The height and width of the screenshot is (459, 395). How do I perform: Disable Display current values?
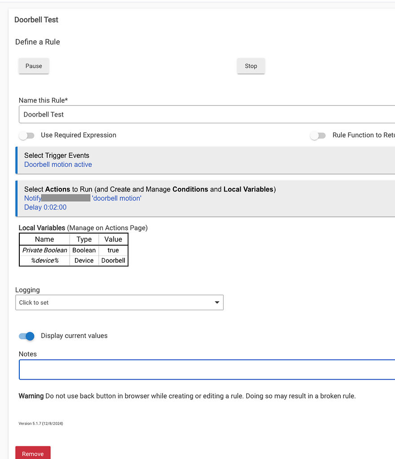(x=26, y=336)
